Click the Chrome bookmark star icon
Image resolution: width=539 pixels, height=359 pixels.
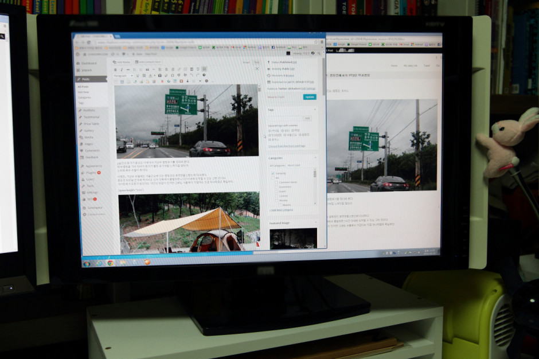[x=316, y=42]
